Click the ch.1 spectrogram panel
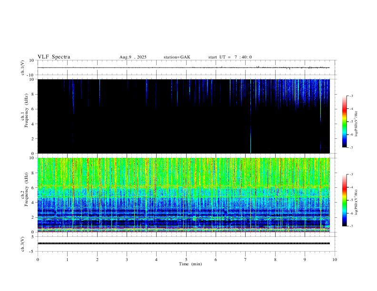 [183, 116]
